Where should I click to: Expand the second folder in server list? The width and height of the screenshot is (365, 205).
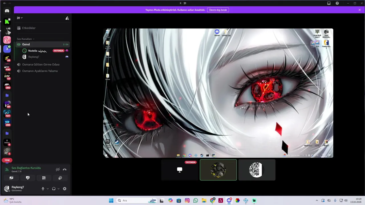pyautogui.click(x=7, y=133)
